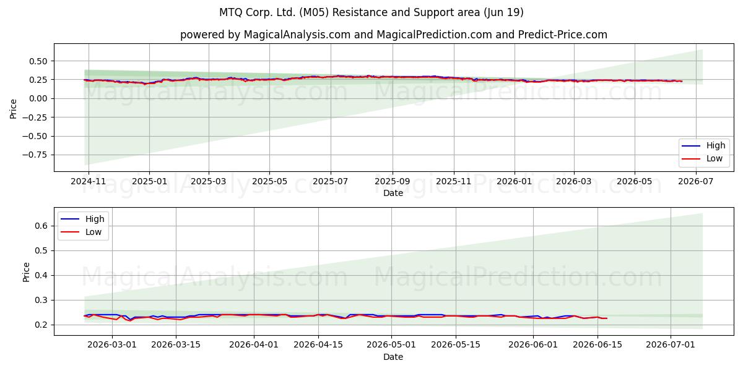
Task: Click the '2024-11' date label on top axis
Action: [x=89, y=182]
